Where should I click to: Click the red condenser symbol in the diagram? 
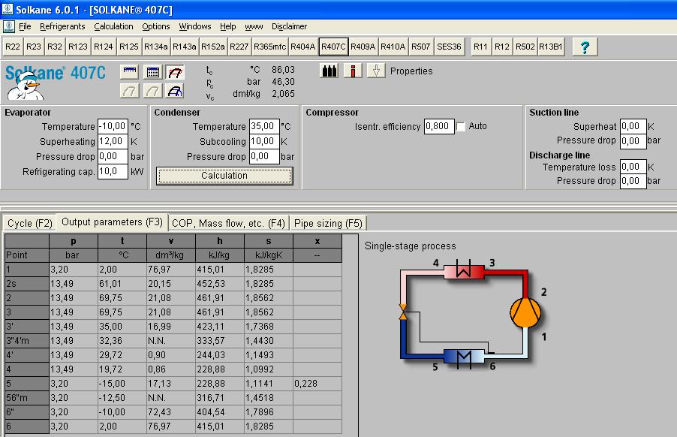(x=464, y=271)
